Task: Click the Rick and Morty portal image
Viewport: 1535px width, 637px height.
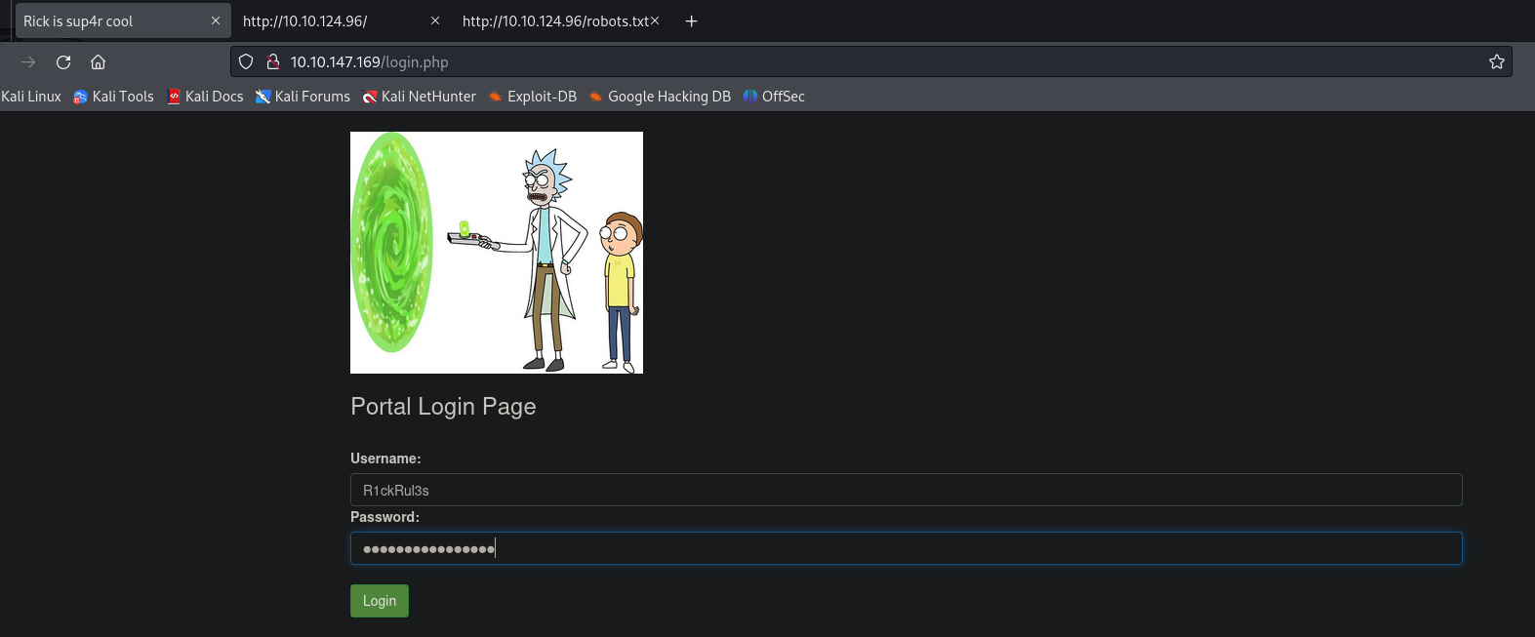Action: 496,253
